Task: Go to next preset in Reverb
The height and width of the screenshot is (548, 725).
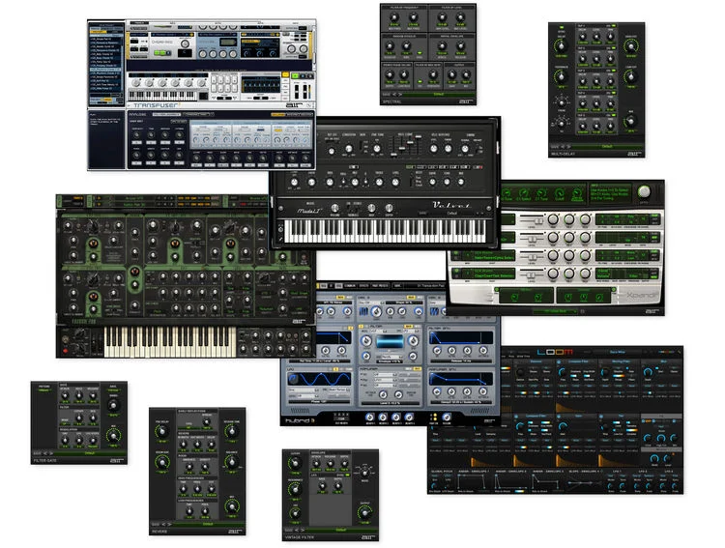Action: (170, 525)
